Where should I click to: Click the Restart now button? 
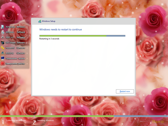(125, 91)
